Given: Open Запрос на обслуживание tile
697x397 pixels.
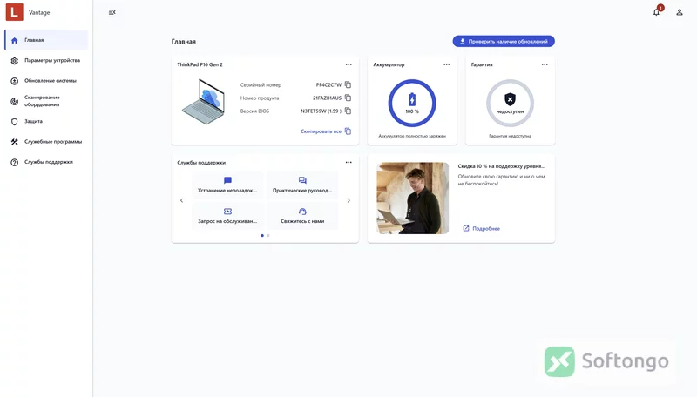Looking at the screenshot, I should point(227,216).
